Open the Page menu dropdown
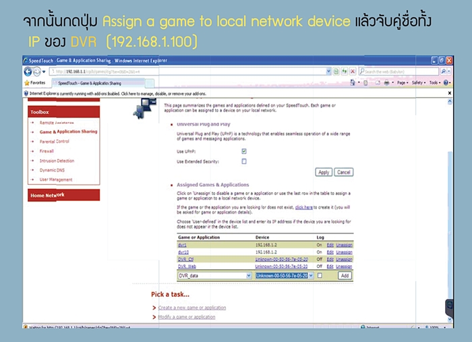Image resolution: width=472 pixels, height=342 pixels. pyautogui.click(x=403, y=83)
